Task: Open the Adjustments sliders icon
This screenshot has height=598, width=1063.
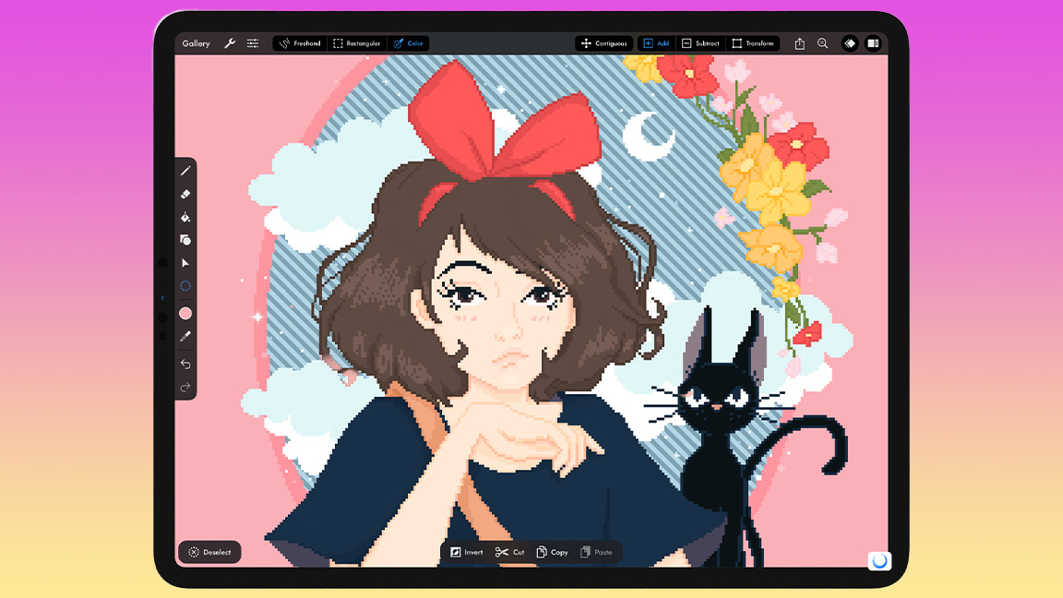Action: (x=252, y=43)
